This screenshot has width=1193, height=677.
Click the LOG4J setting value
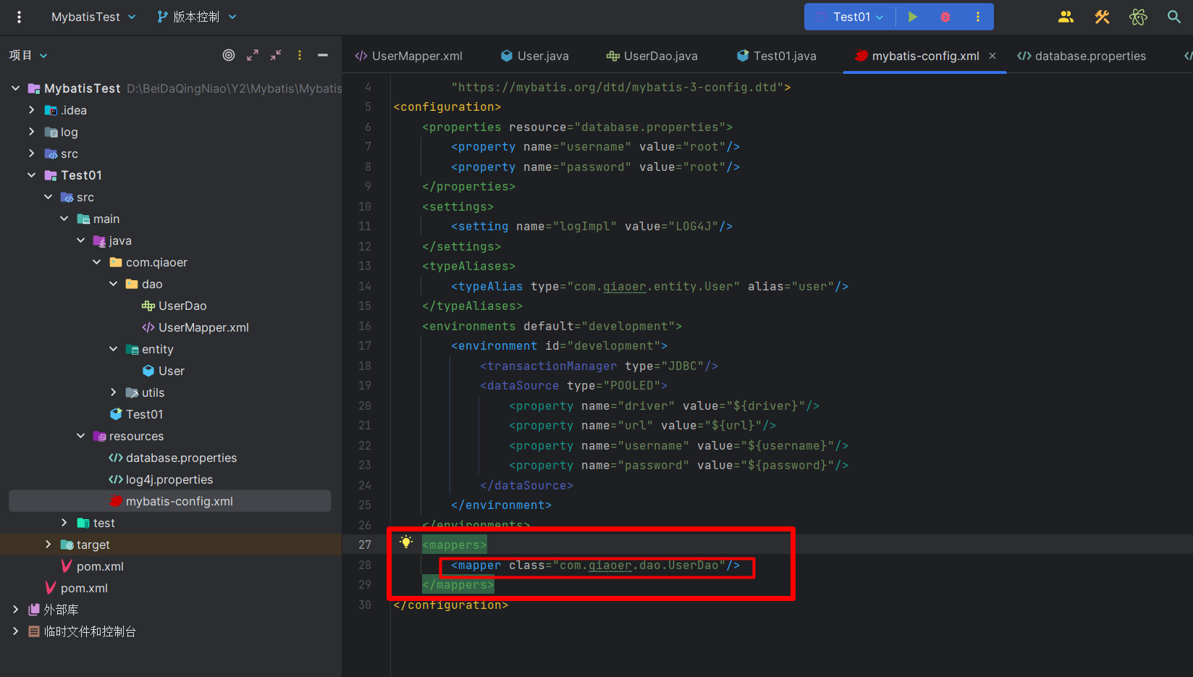[694, 227]
